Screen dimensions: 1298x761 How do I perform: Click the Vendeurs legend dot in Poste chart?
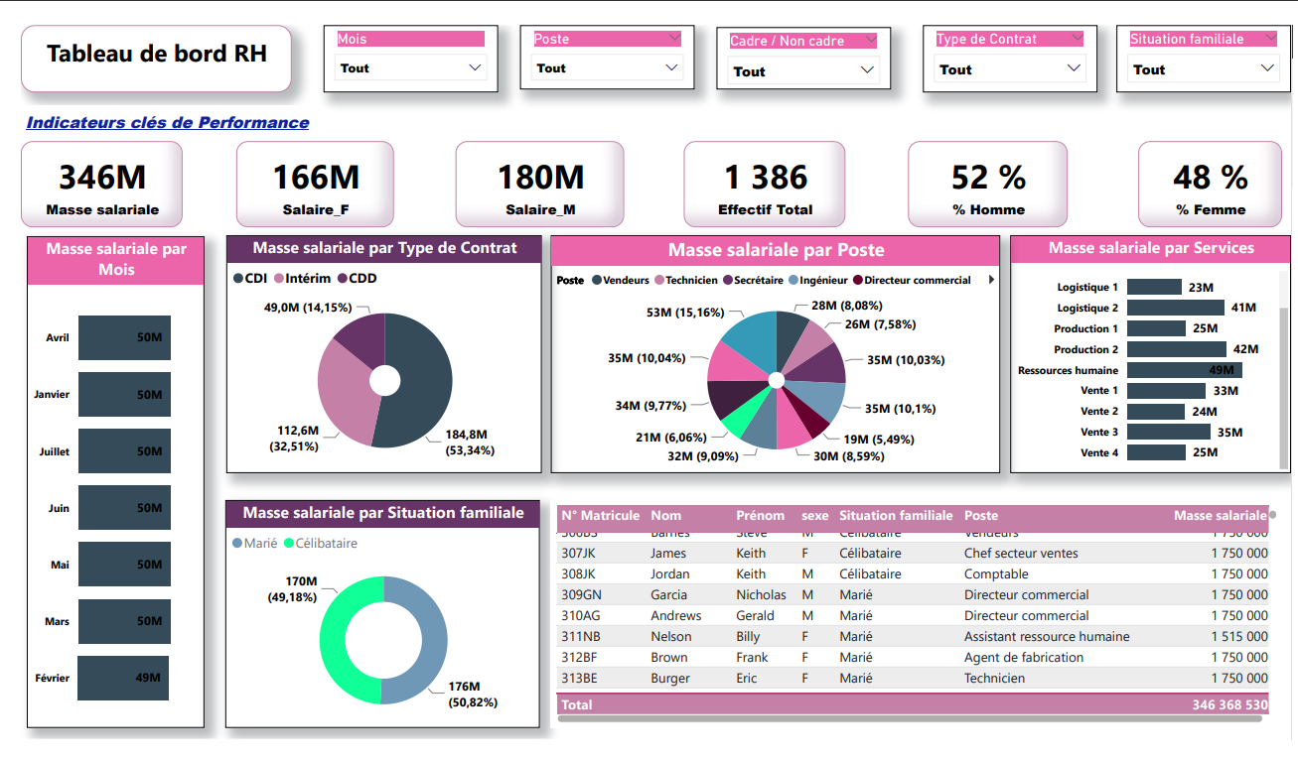tap(597, 280)
